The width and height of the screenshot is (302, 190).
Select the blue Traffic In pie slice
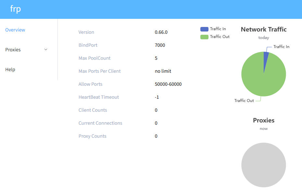[x=266, y=59]
